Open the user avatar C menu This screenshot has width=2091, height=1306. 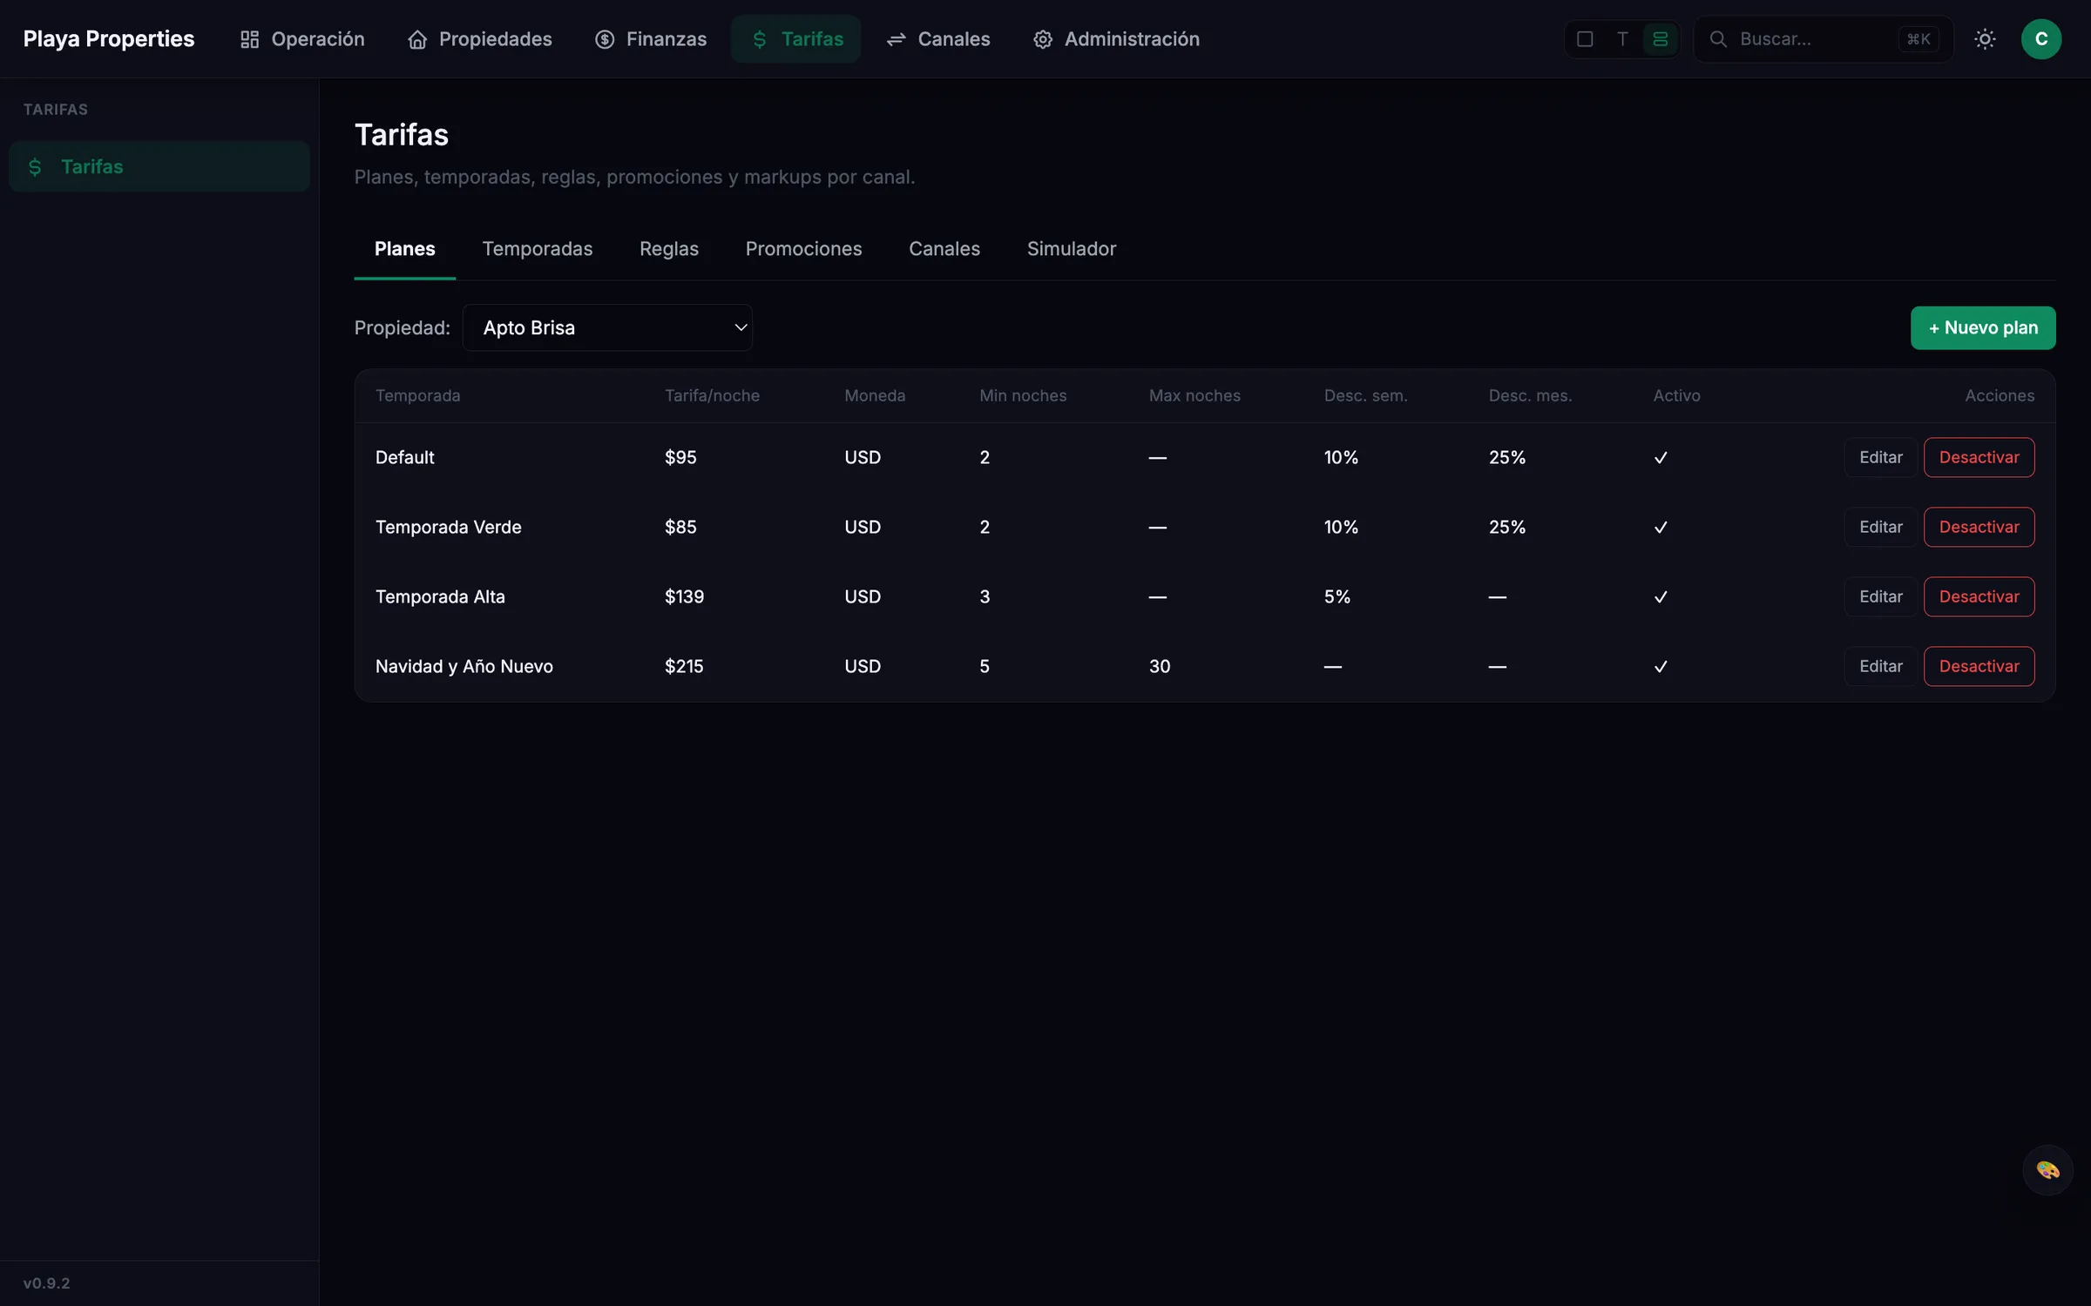click(2041, 39)
